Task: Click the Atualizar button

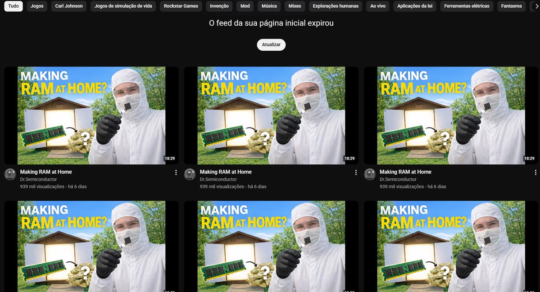Action: tap(271, 44)
